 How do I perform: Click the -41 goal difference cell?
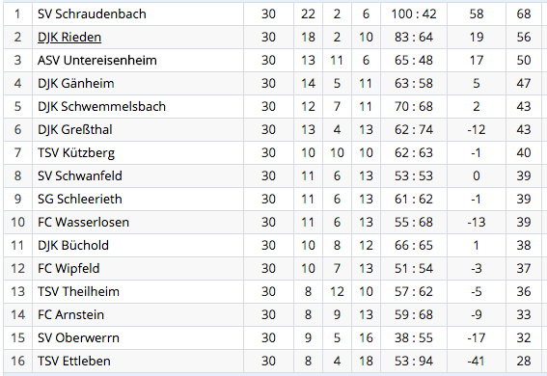click(x=477, y=361)
